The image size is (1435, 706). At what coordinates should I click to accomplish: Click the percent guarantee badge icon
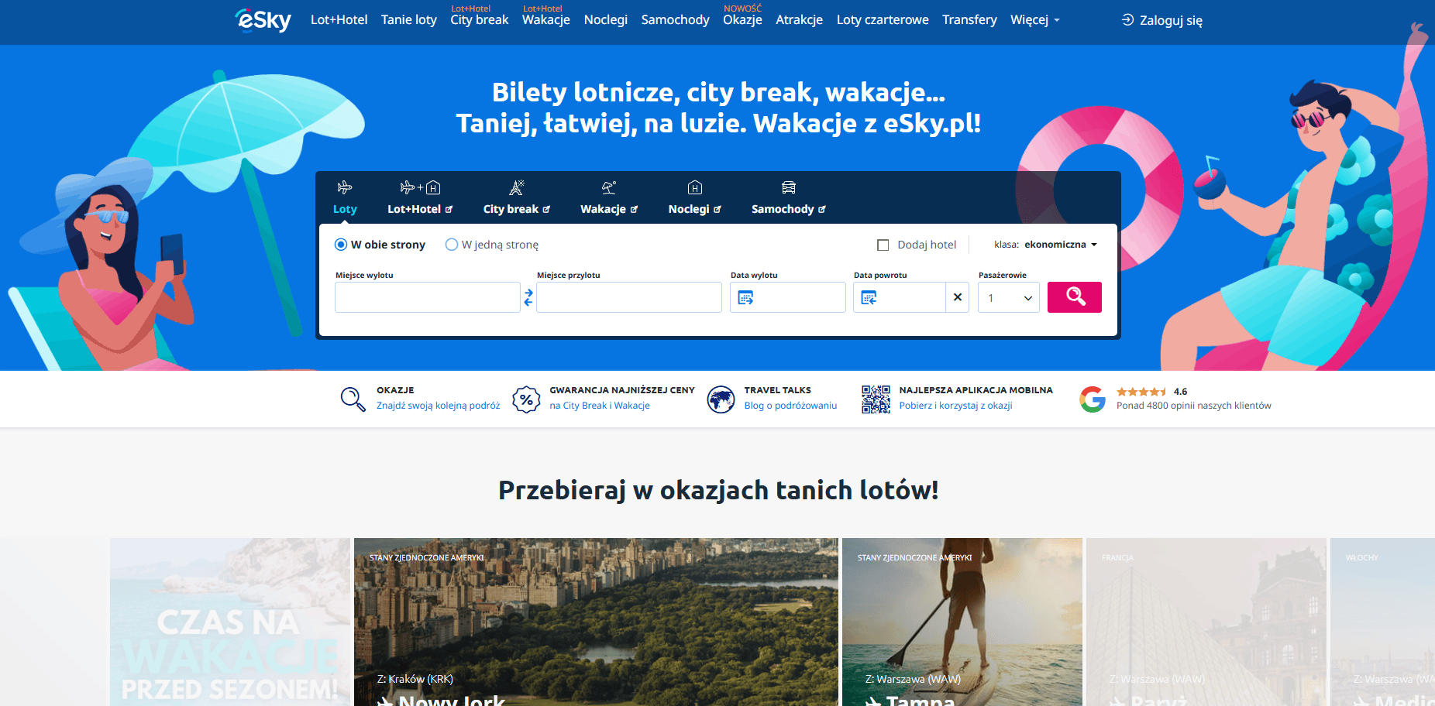pos(526,399)
